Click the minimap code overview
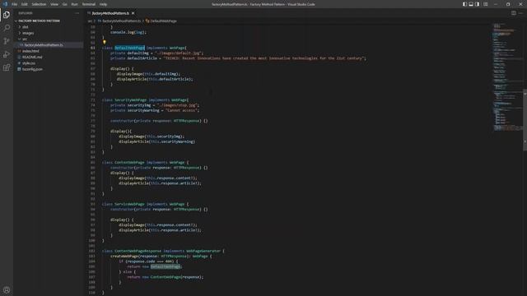 (507, 77)
